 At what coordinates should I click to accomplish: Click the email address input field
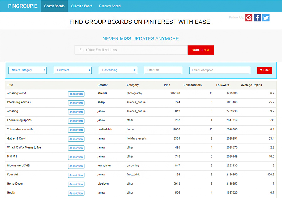tap(131, 50)
